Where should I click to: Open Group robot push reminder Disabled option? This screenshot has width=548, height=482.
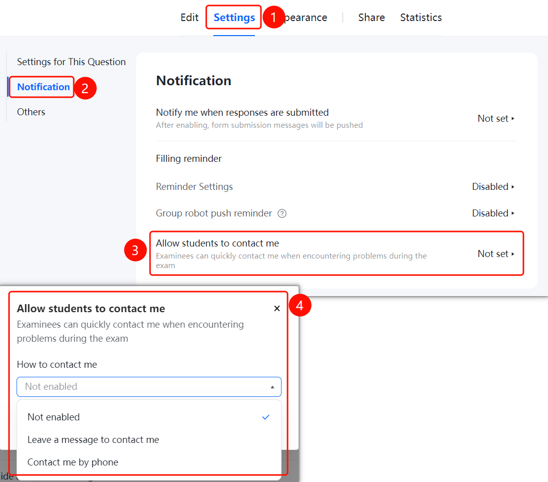click(x=493, y=213)
